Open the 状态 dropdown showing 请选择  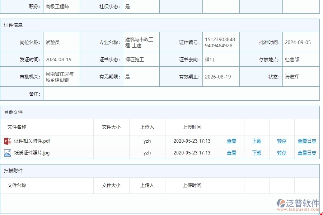301,76
